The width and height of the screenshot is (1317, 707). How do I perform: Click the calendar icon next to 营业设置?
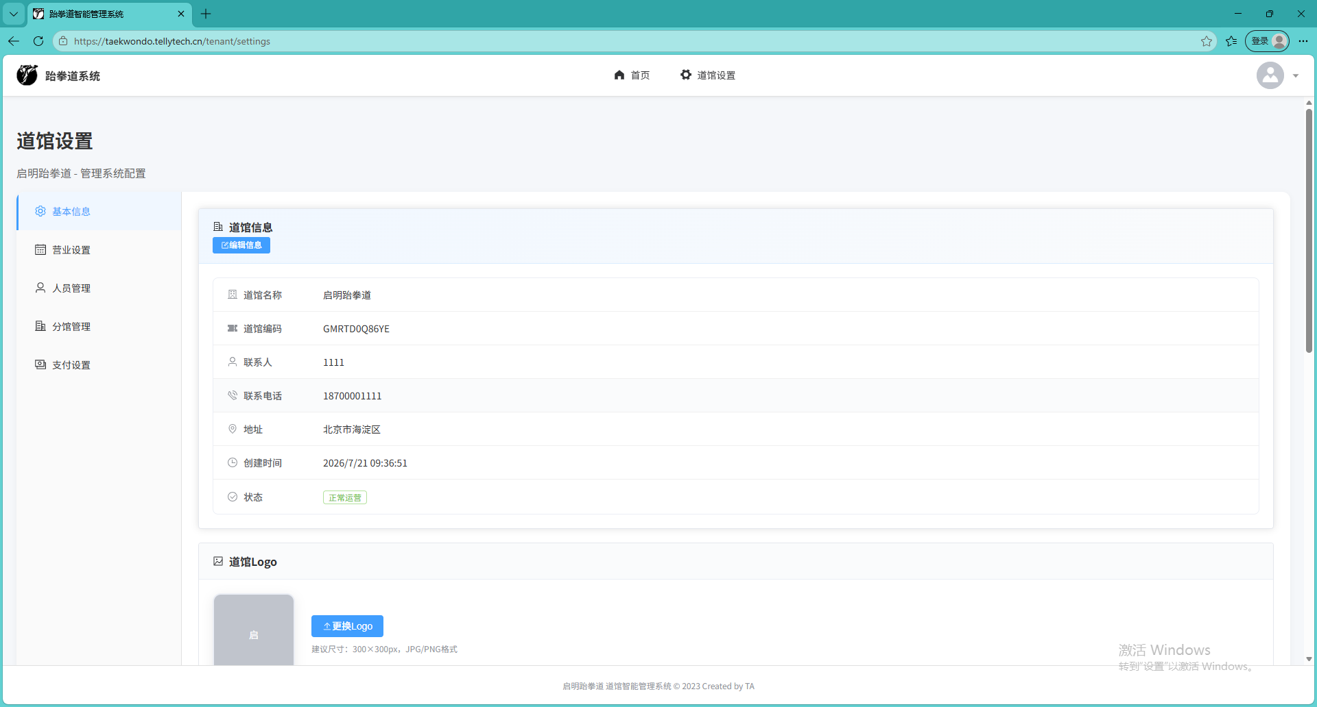pyautogui.click(x=40, y=249)
